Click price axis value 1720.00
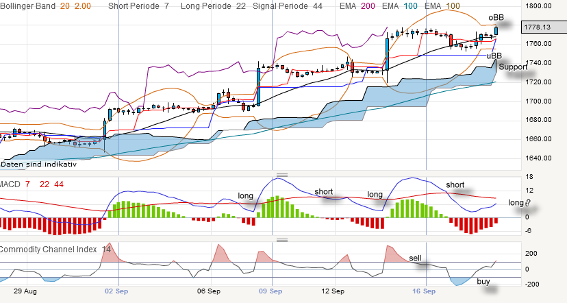This screenshot has width=567, height=303. [x=538, y=82]
